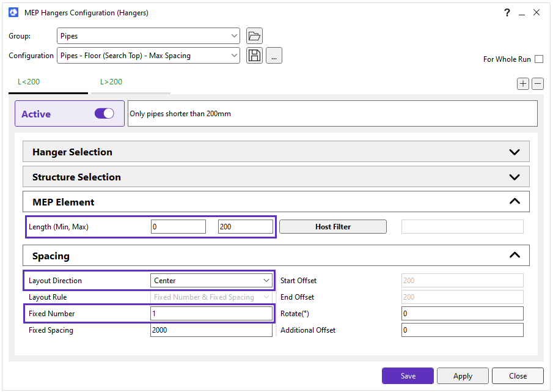Open the Configuration dropdown list
Viewport: 553px width, 392px height.
point(148,56)
